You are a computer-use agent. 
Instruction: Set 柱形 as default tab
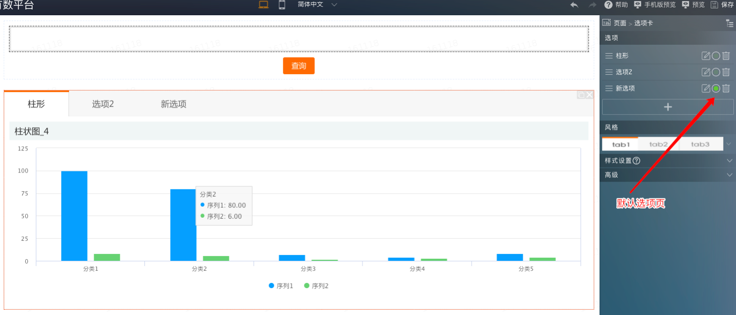coord(716,56)
